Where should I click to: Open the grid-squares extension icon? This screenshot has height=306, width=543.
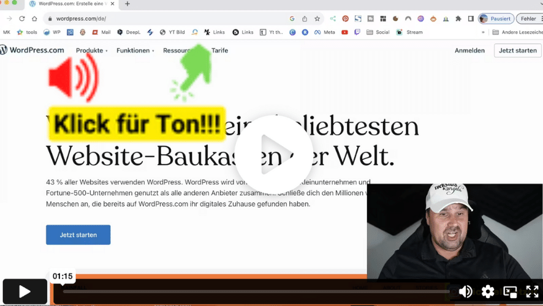pos(383,19)
